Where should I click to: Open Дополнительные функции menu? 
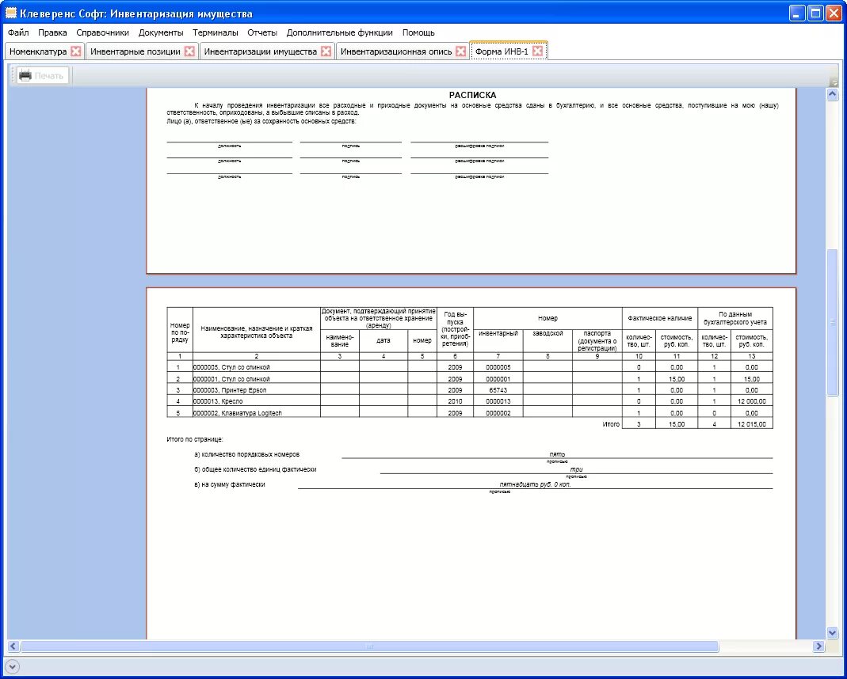340,32
